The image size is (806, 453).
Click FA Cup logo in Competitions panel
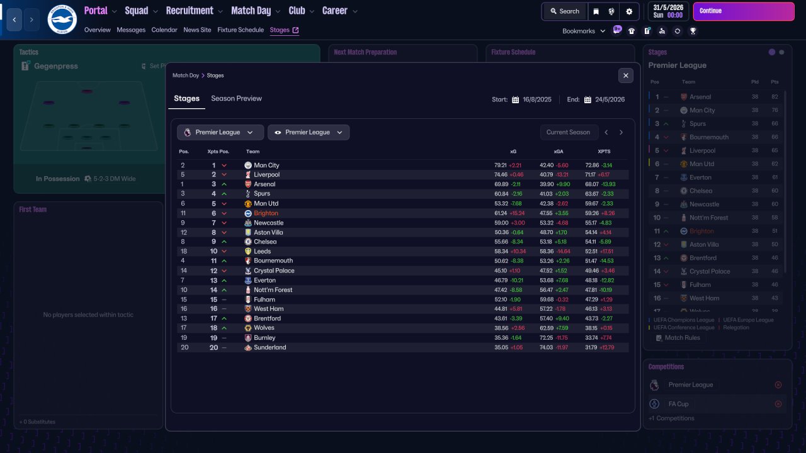pyautogui.click(x=655, y=404)
